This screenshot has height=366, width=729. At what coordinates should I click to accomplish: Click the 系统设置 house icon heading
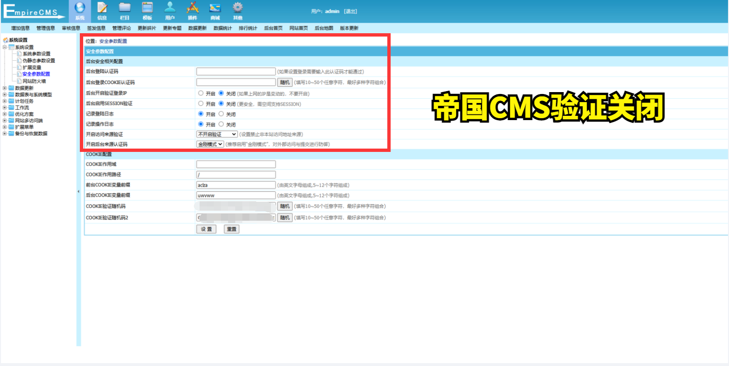[6, 40]
